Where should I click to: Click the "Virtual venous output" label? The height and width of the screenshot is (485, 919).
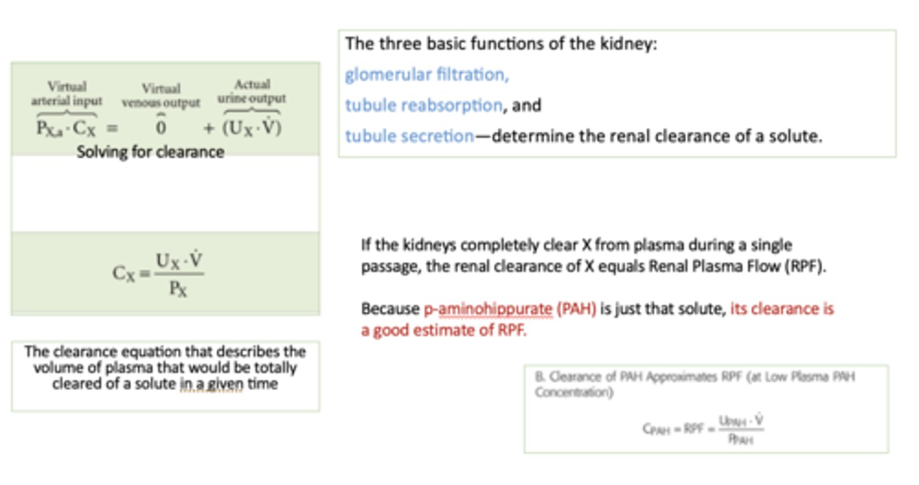[x=161, y=96]
